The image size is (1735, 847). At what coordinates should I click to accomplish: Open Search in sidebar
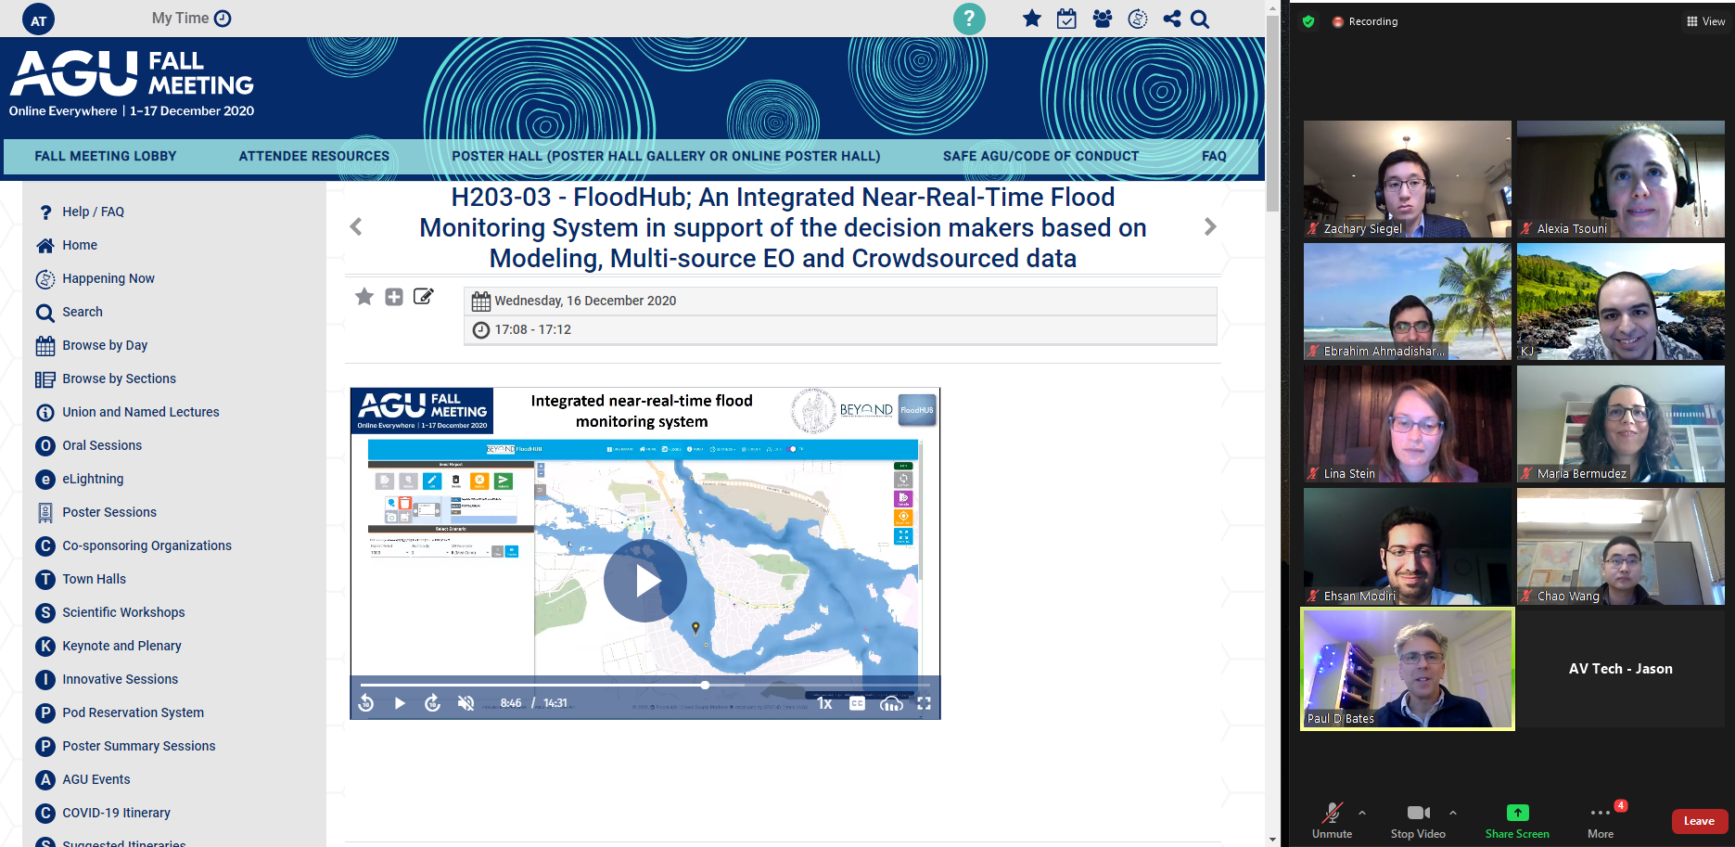pos(83,312)
